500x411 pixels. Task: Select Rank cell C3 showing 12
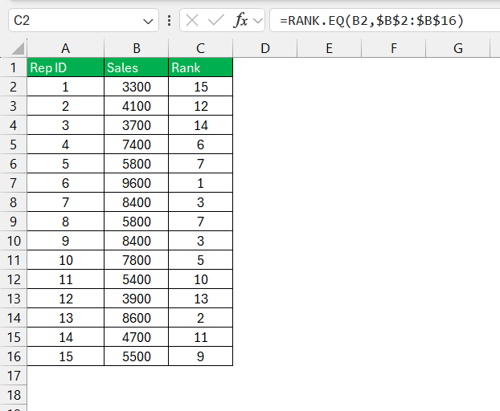201,106
